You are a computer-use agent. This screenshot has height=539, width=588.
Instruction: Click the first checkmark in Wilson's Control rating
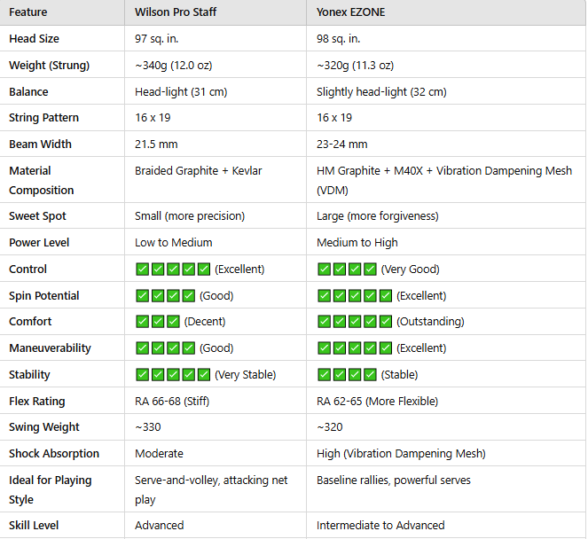142,269
